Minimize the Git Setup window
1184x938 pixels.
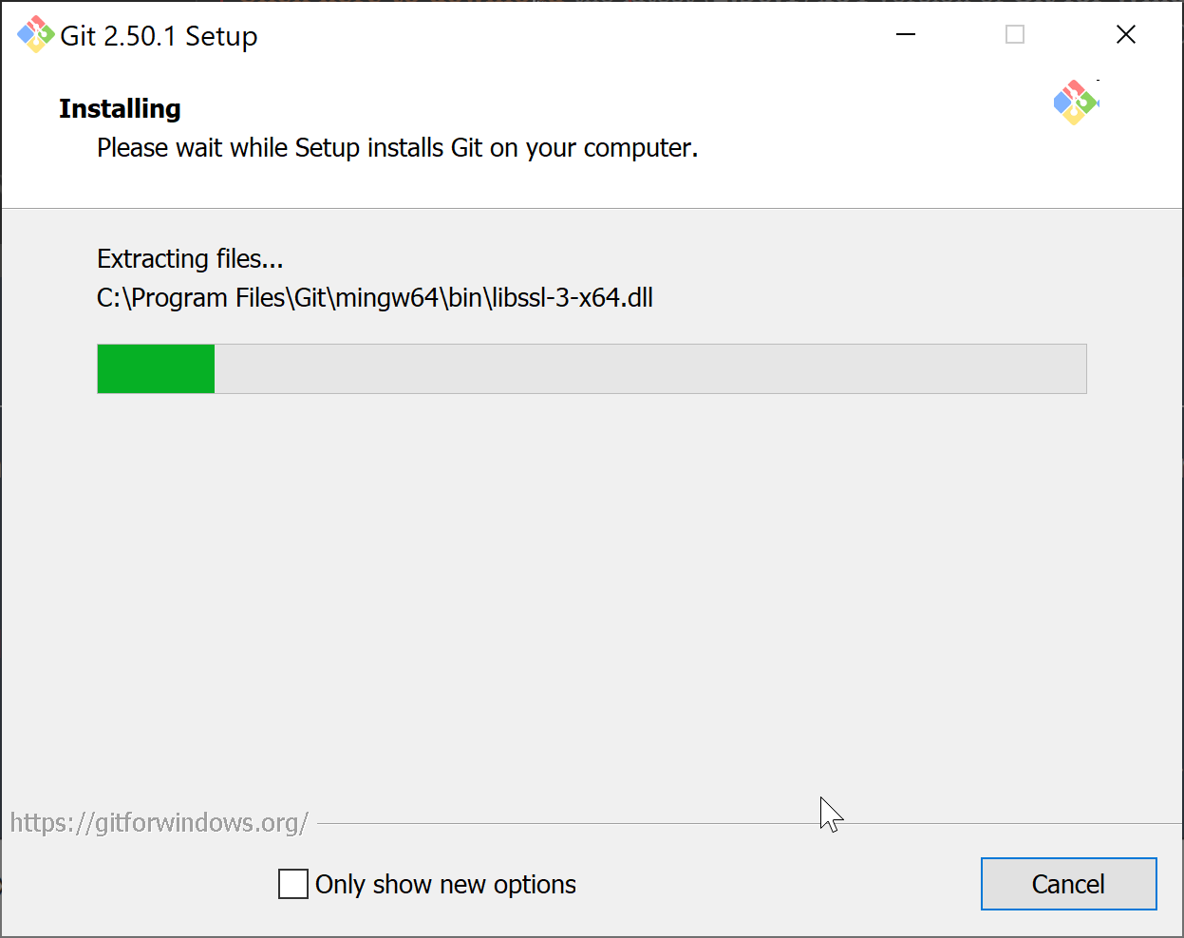(906, 35)
